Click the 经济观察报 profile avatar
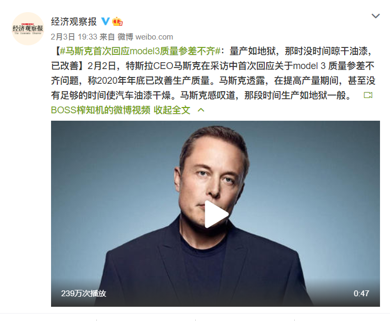Image resolution: width=390 pixels, height=321 pixels. click(x=28, y=28)
